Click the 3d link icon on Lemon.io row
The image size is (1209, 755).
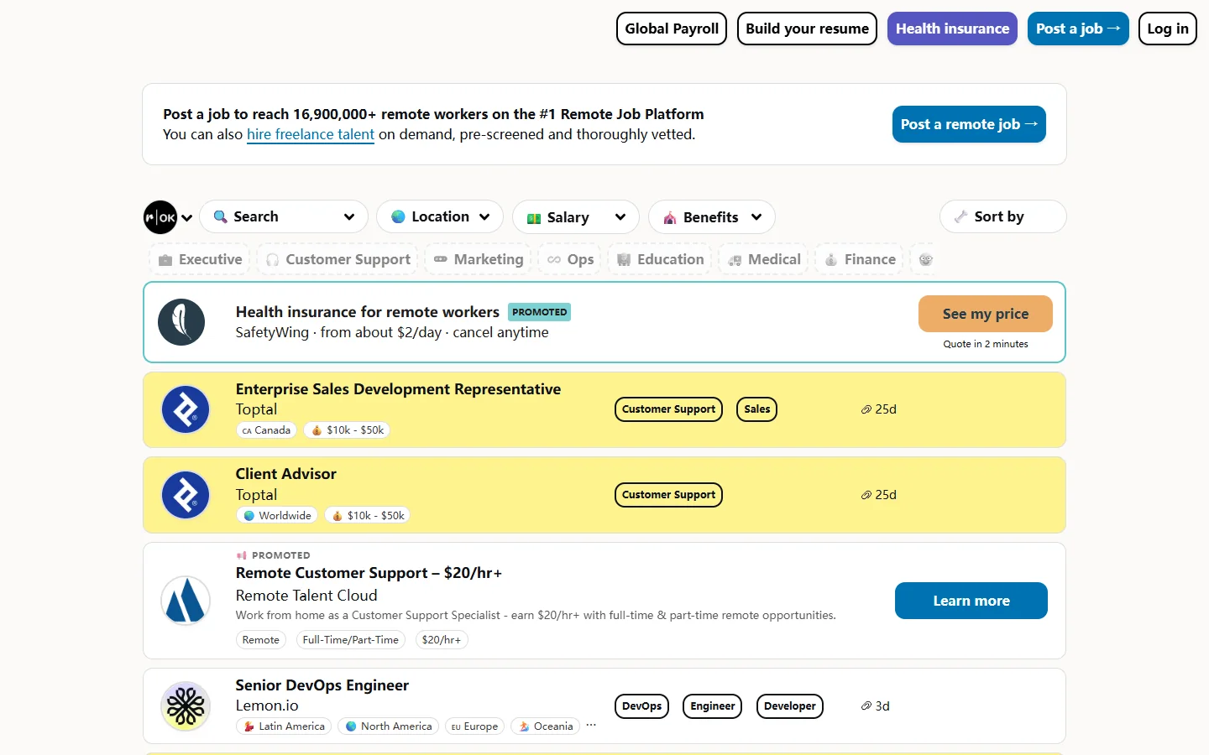(866, 706)
